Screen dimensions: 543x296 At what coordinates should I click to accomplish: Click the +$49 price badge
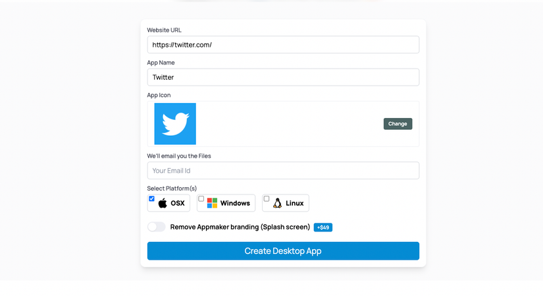point(323,227)
